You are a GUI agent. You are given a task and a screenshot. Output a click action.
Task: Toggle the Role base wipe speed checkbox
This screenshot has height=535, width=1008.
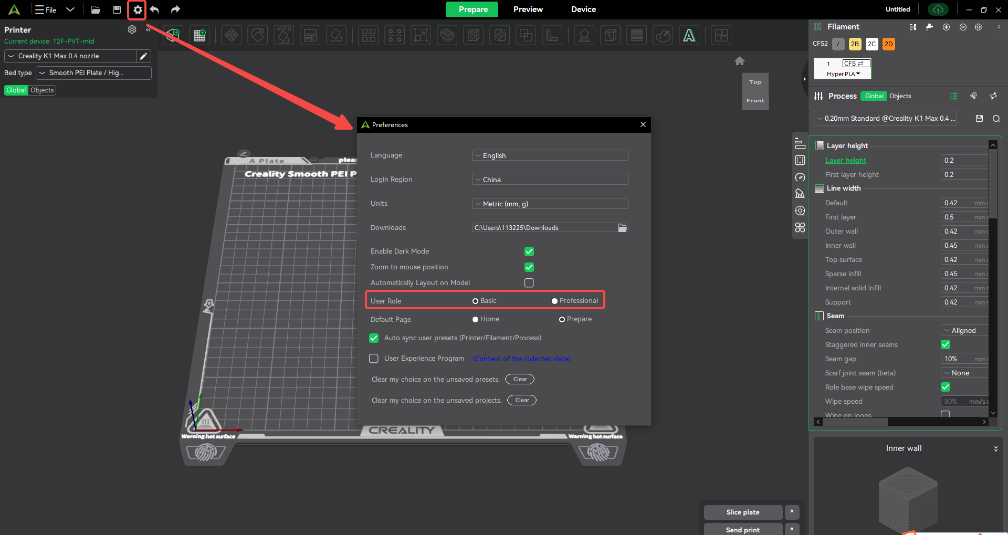click(x=946, y=387)
